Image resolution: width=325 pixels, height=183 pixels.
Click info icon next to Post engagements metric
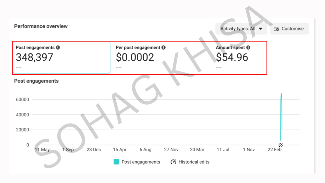(x=58, y=48)
